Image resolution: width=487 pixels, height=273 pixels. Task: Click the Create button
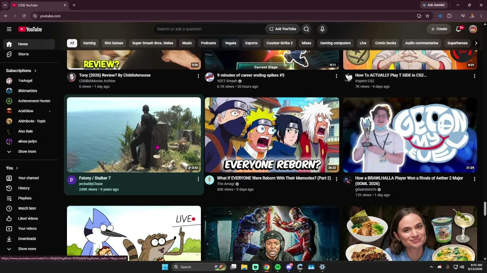click(439, 29)
